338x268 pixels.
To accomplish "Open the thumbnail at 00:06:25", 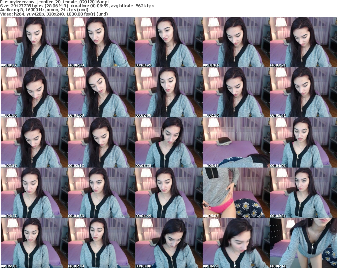I will point(236,243).
